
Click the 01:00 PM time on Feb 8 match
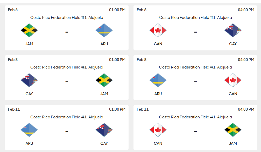click(117, 60)
